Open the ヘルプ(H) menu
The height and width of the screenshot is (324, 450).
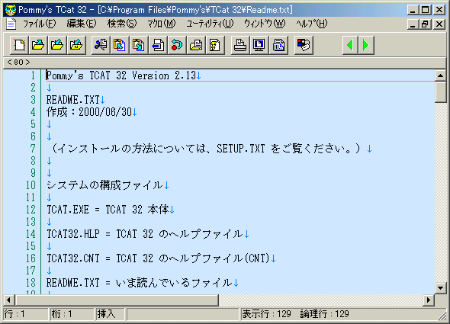pyautogui.click(x=312, y=24)
